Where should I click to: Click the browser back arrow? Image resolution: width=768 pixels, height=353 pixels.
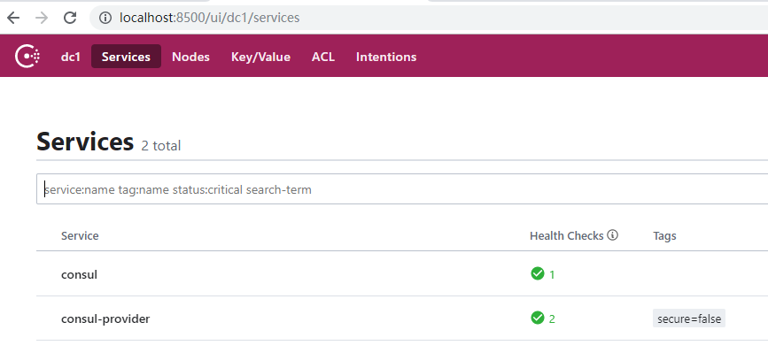pyautogui.click(x=13, y=18)
